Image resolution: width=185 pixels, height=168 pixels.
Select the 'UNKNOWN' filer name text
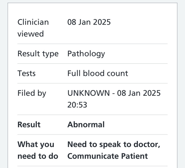89,93
